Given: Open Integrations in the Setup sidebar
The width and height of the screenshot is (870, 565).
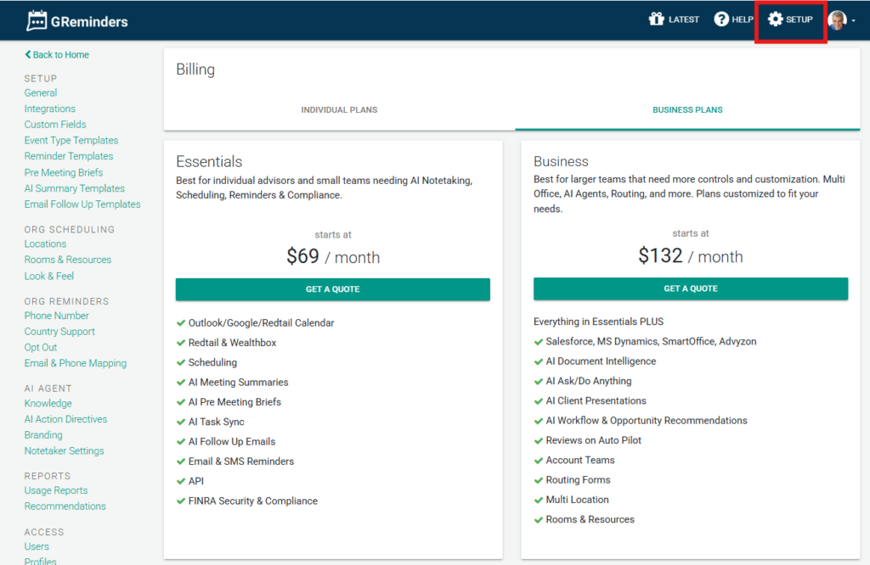Looking at the screenshot, I should (x=50, y=109).
